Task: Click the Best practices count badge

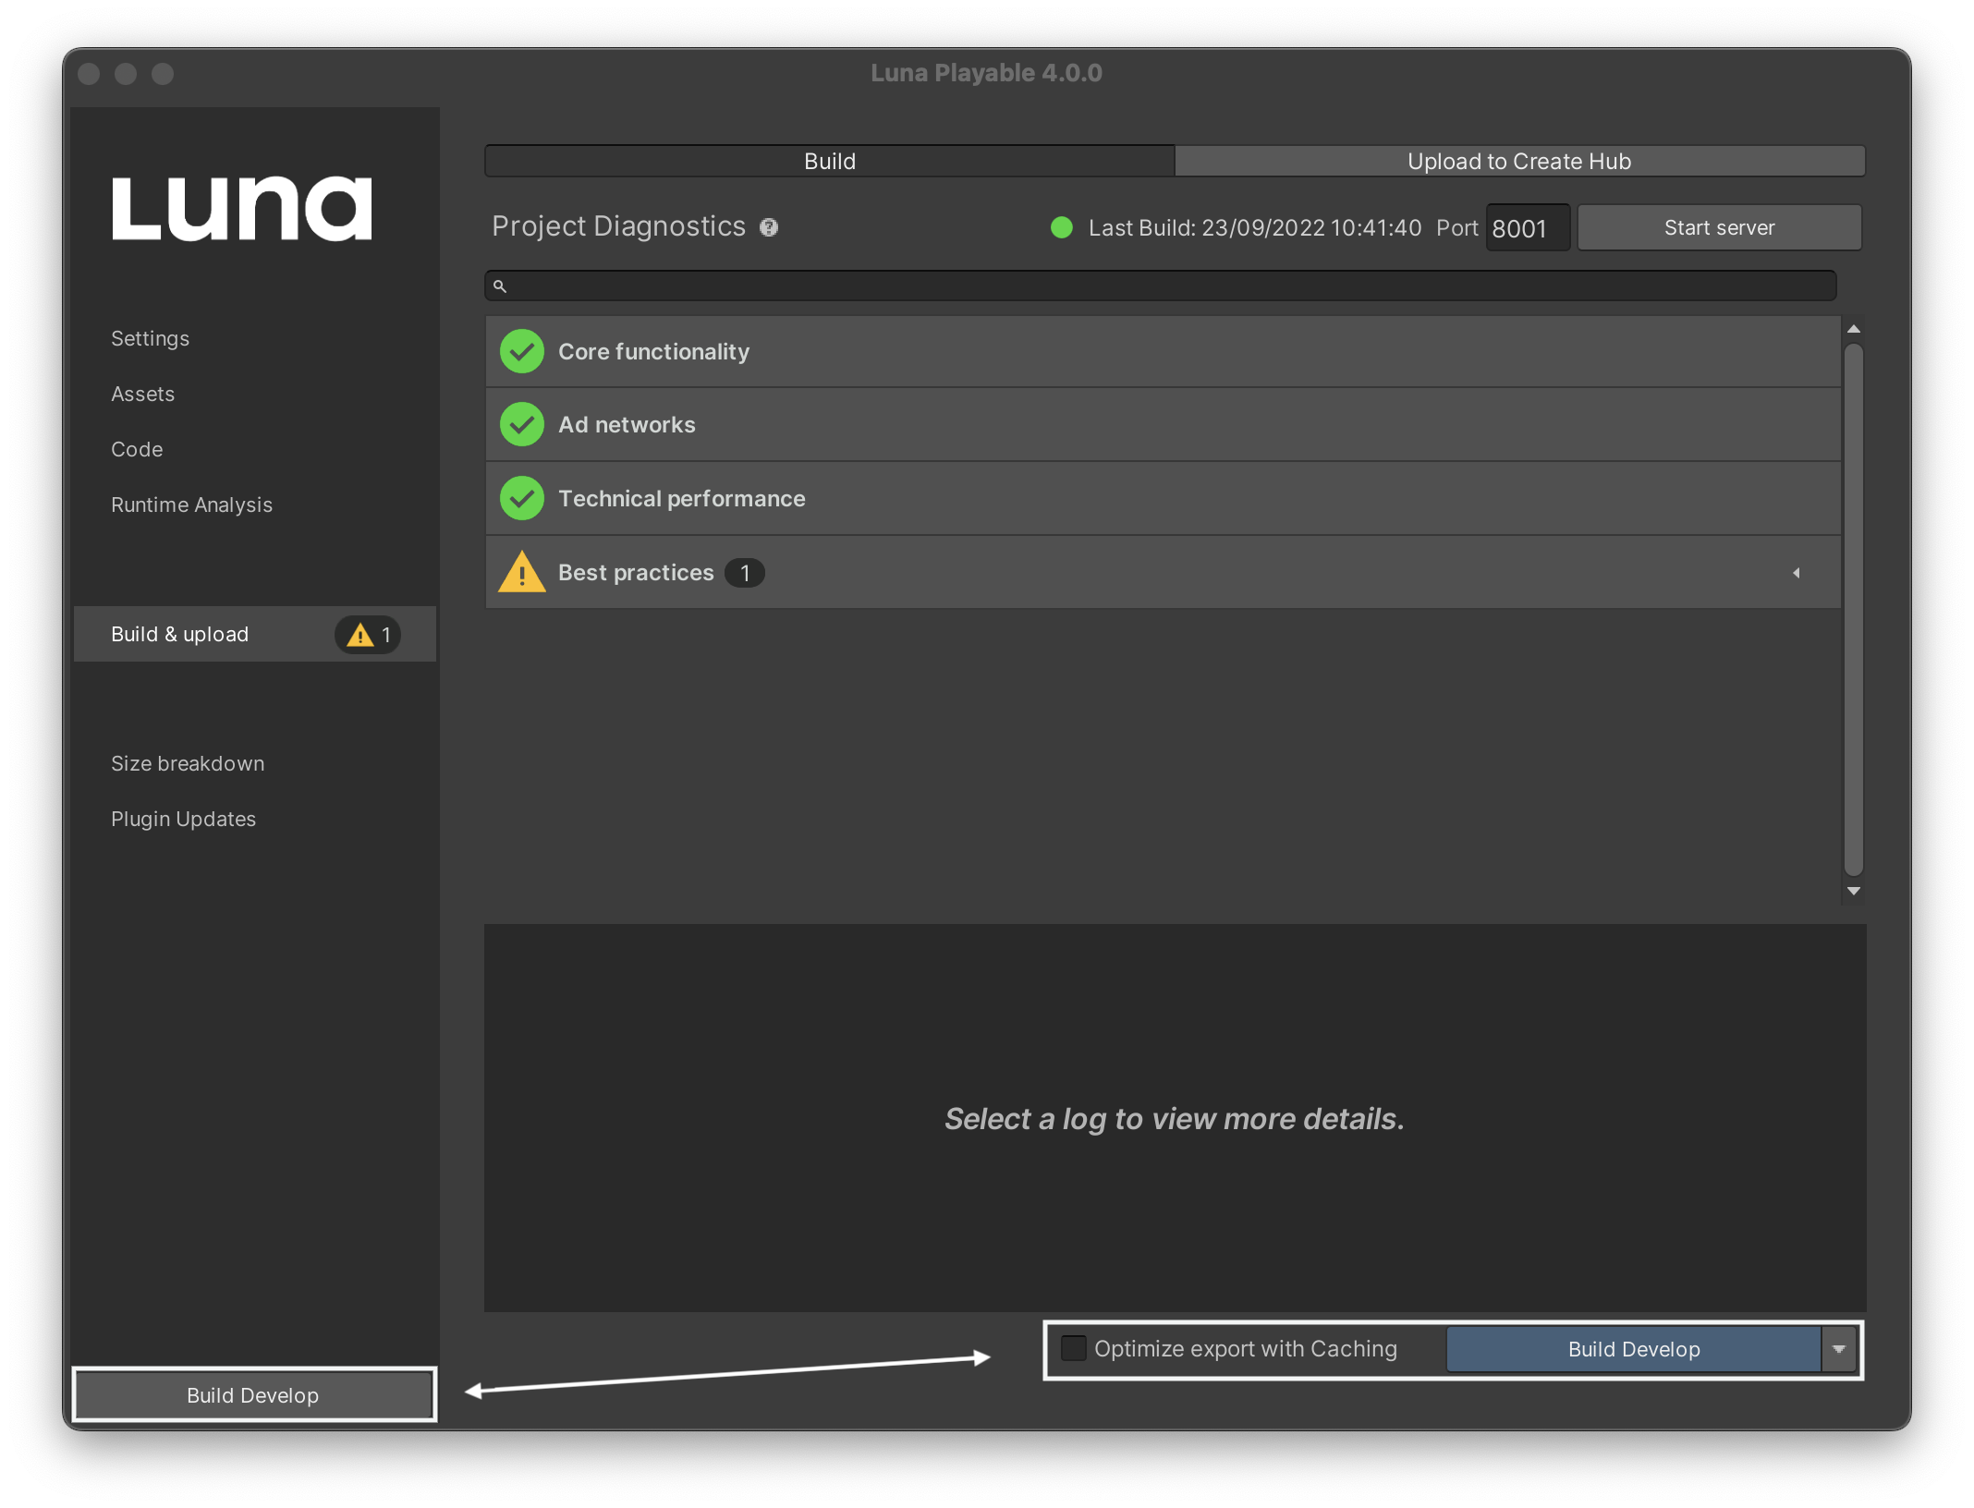Action: tap(745, 573)
